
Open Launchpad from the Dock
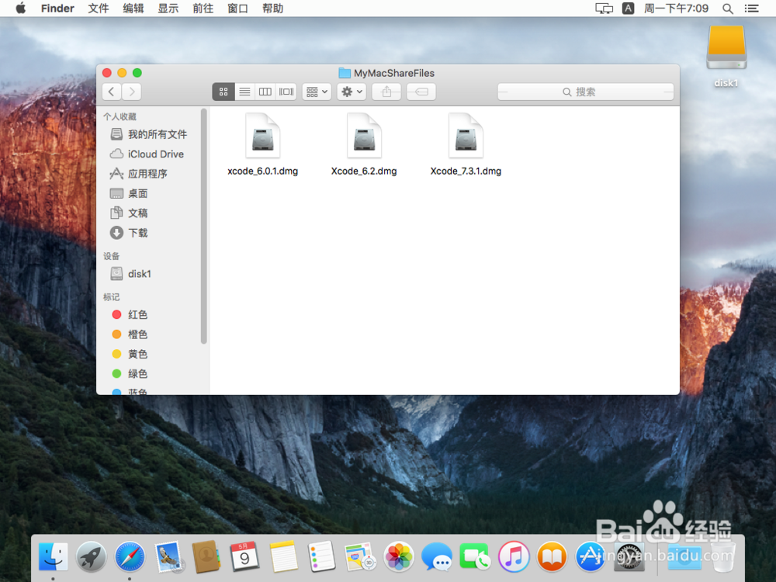pyautogui.click(x=91, y=556)
